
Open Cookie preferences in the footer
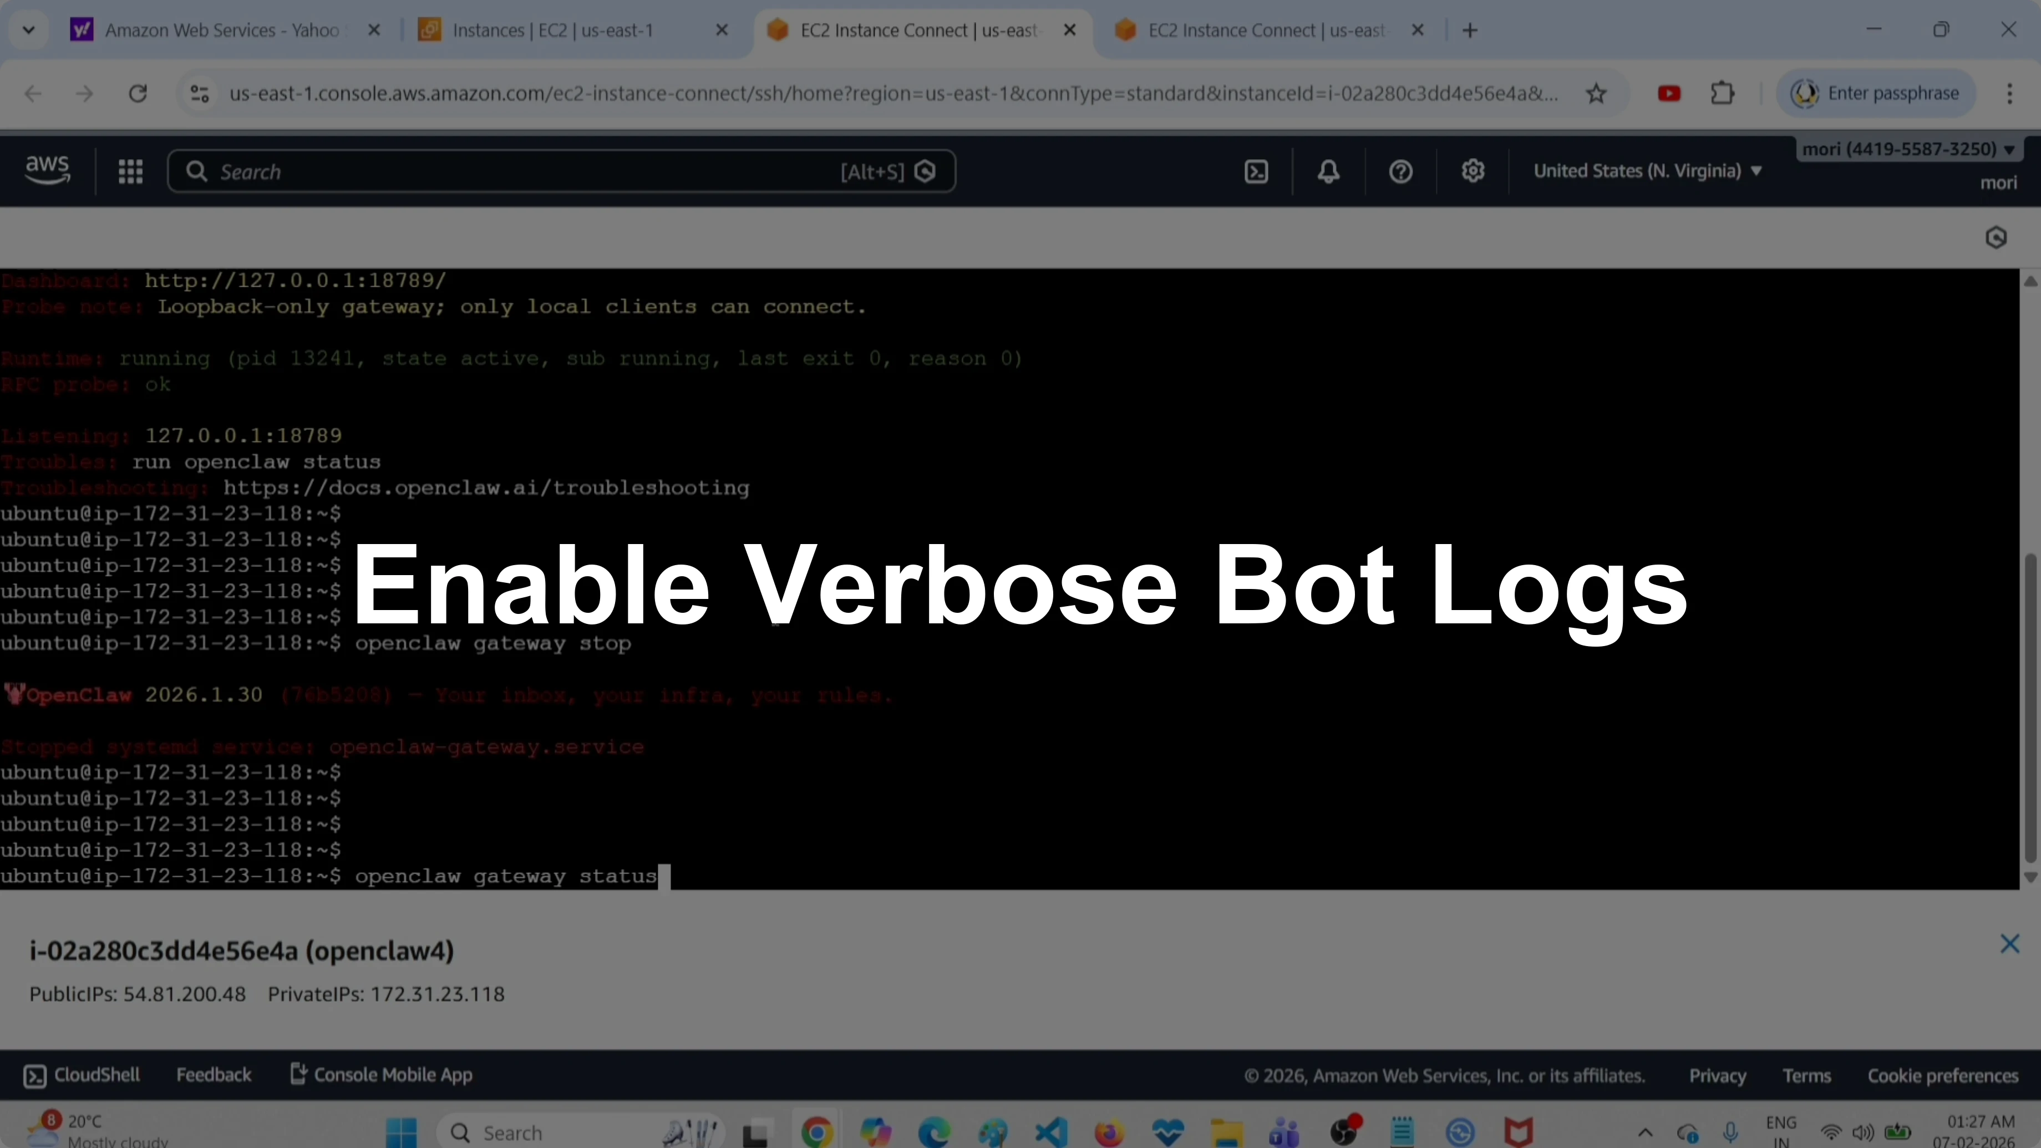[x=1943, y=1075]
